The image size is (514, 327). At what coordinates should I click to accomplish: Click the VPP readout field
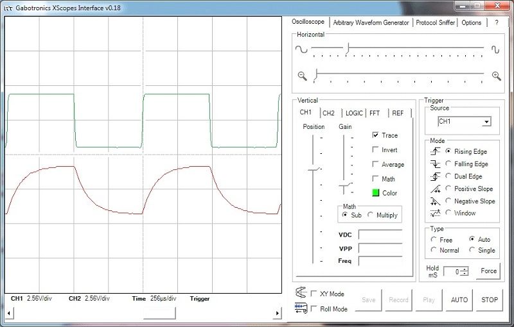[380, 248]
